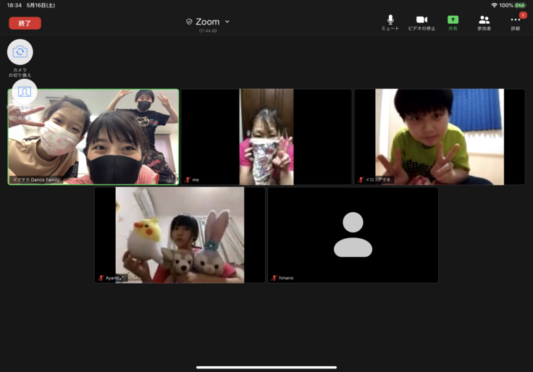Click the muted mic icon on Ayano's tile
Viewport: 533px width, 372px height.
(101, 278)
